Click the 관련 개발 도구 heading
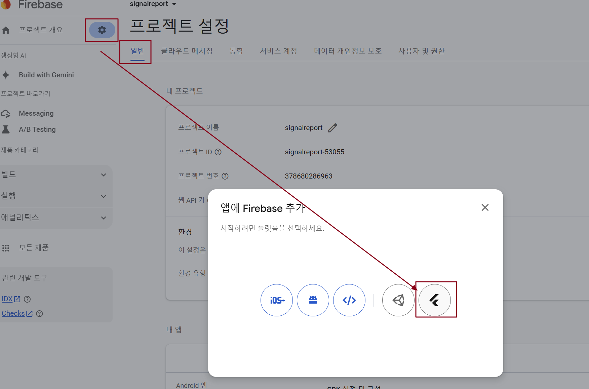 pyautogui.click(x=25, y=278)
